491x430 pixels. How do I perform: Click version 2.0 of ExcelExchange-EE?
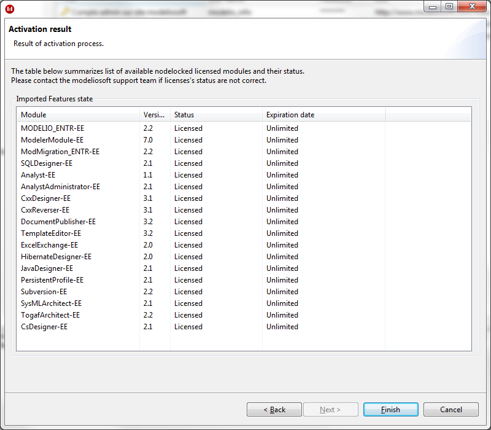[x=148, y=244]
